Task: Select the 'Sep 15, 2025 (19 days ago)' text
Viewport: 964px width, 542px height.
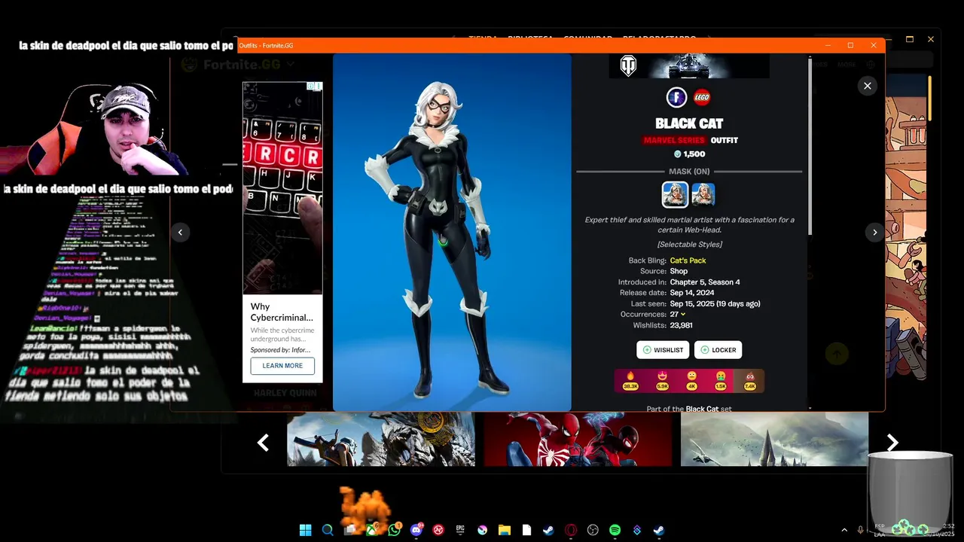Action: pyautogui.click(x=715, y=304)
